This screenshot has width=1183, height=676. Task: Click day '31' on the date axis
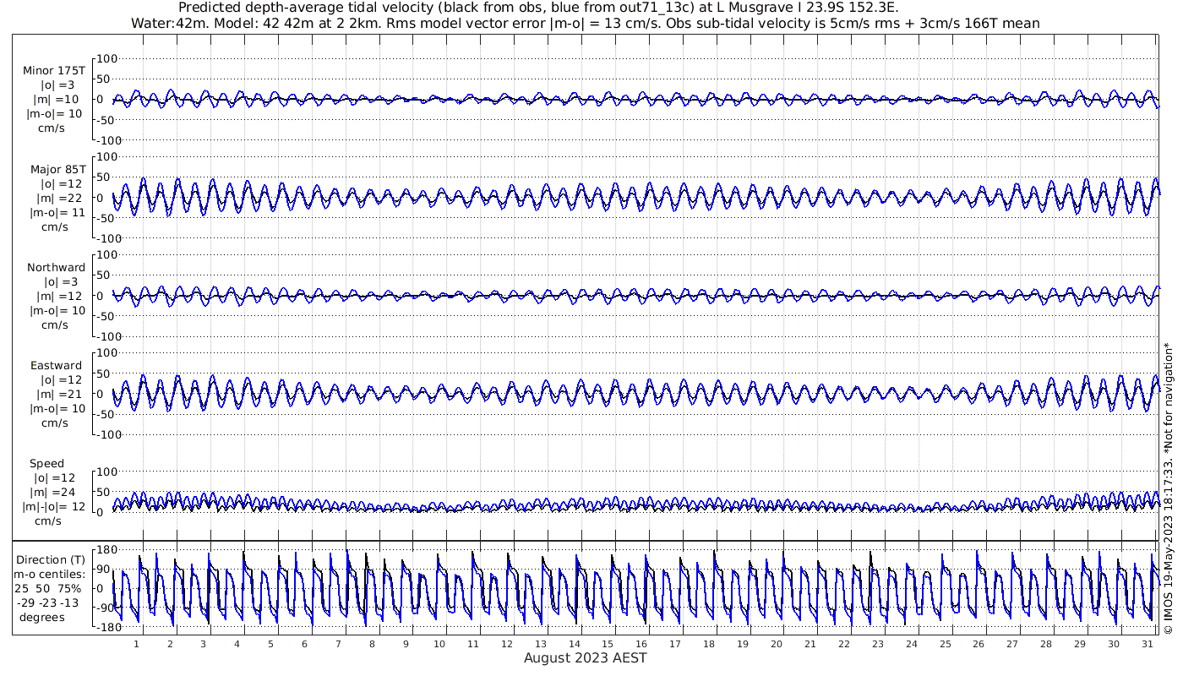(x=1147, y=644)
